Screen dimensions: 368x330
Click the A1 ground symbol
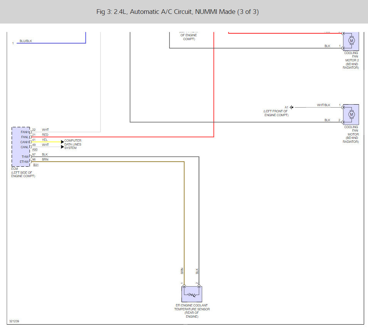coord(291,107)
